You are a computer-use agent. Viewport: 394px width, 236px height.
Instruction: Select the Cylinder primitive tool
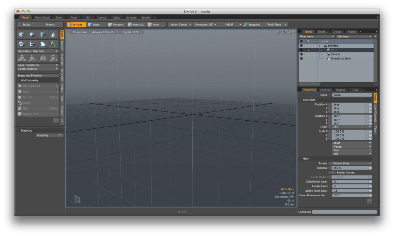tap(43, 35)
